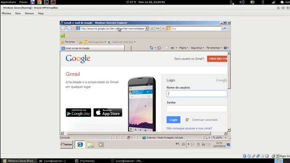Click the blue help icon in command bar

pyautogui.click(x=225, y=48)
